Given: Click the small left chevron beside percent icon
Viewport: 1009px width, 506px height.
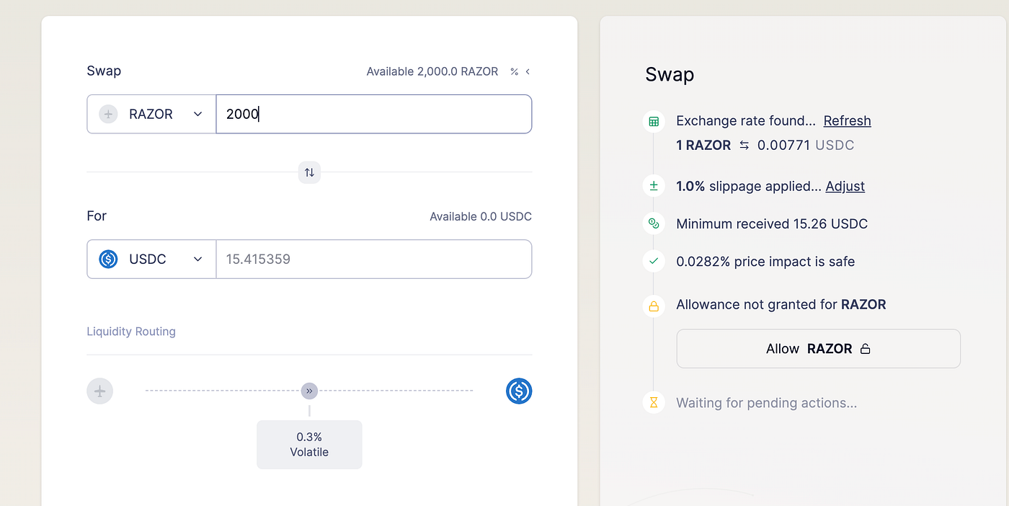Looking at the screenshot, I should click(528, 71).
